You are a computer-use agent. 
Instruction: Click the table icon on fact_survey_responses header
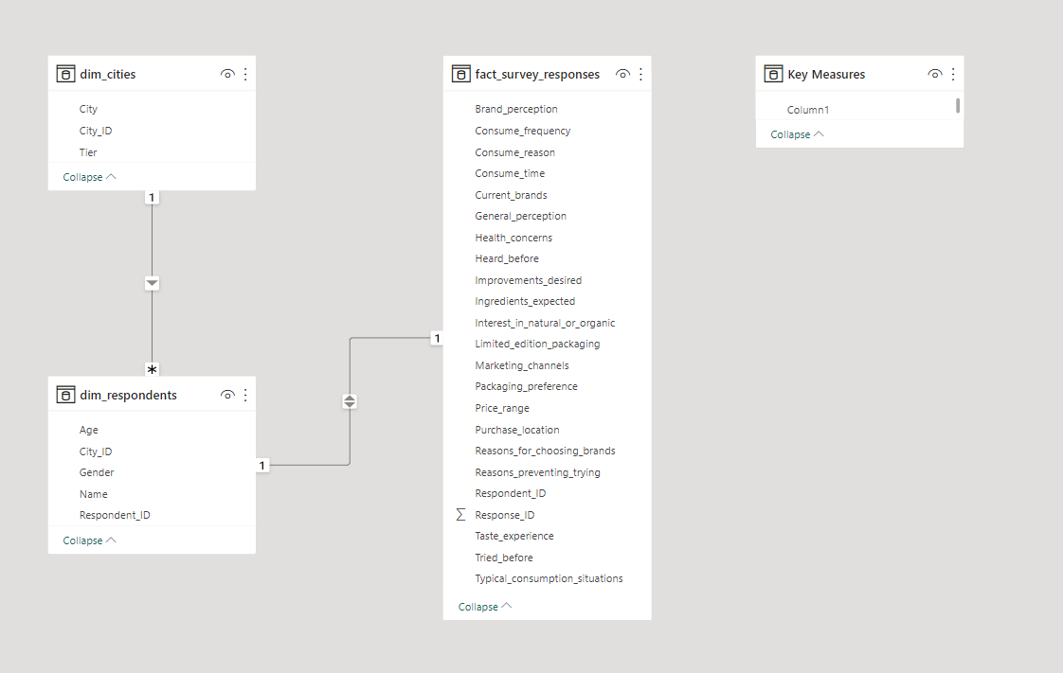[461, 74]
